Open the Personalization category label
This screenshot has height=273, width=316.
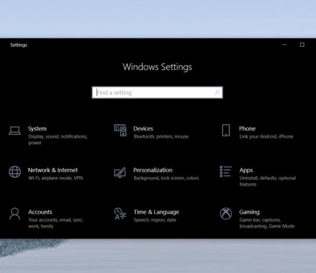coord(153,170)
